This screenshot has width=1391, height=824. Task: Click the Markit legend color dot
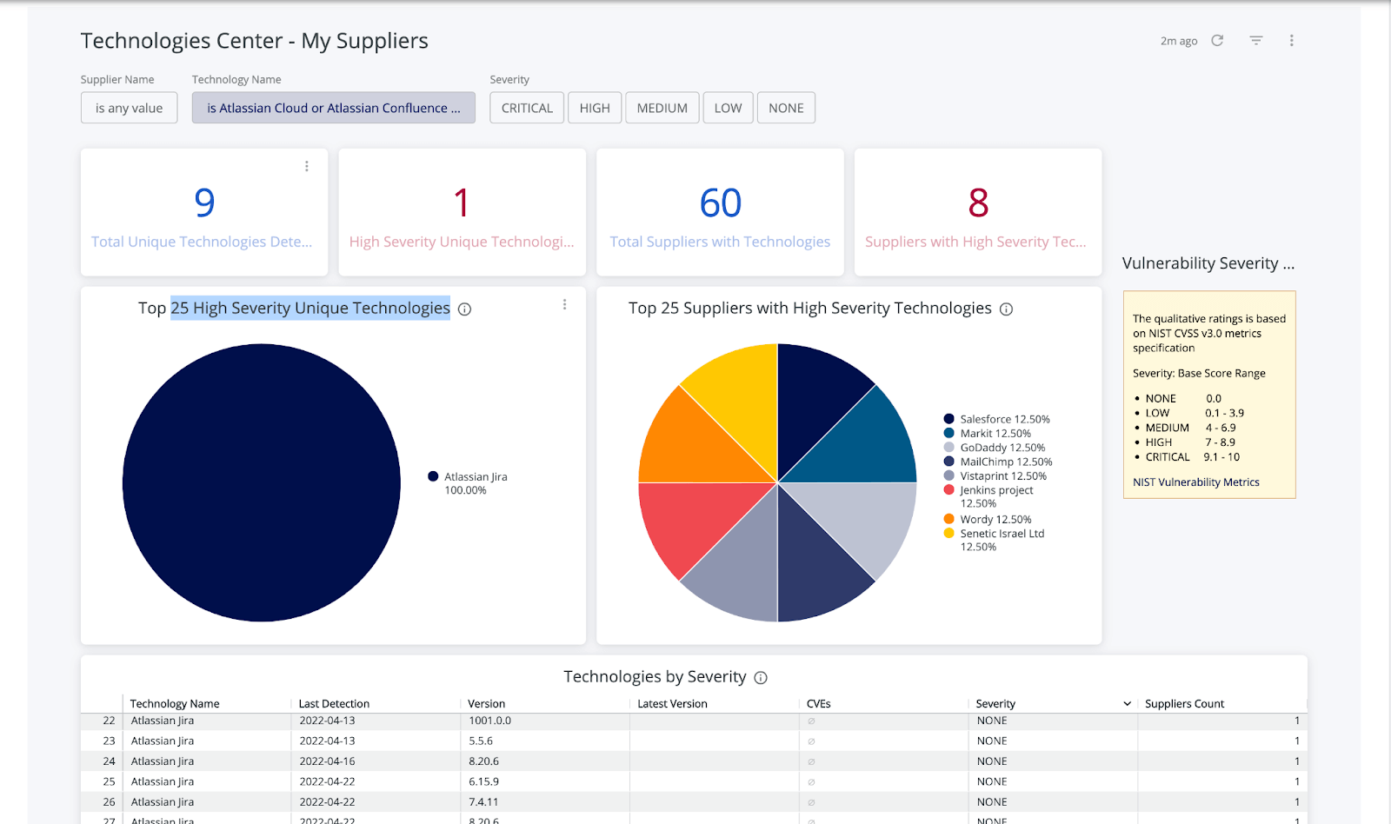948,433
